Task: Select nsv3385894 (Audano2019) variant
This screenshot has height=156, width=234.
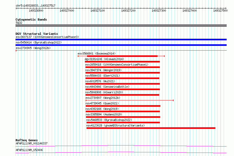Action: pos(104,114)
